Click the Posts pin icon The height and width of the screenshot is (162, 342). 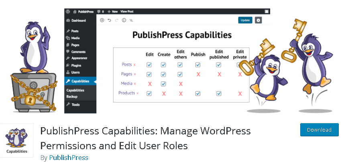(x=68, y=31)
